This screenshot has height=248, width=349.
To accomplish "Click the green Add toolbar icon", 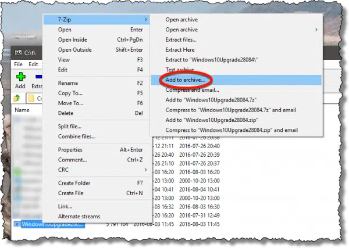I will 20,77.
